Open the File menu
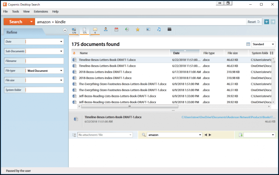Screen dimensions: 279x175 [5, 11]
